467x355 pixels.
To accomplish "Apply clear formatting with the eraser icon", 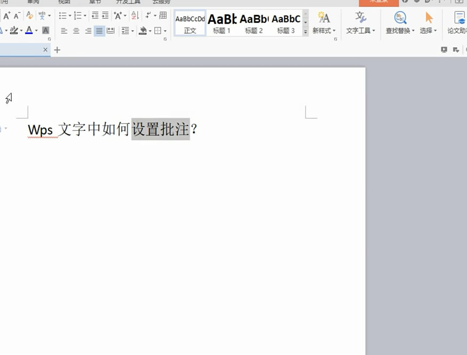I will coord(28,15).
